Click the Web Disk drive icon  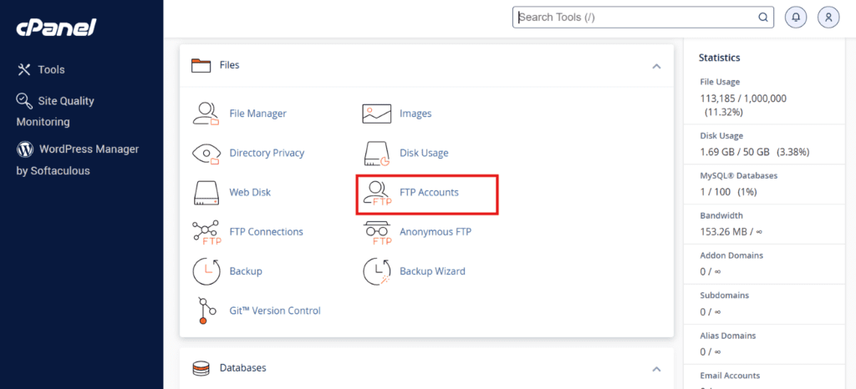click(206, 192)
